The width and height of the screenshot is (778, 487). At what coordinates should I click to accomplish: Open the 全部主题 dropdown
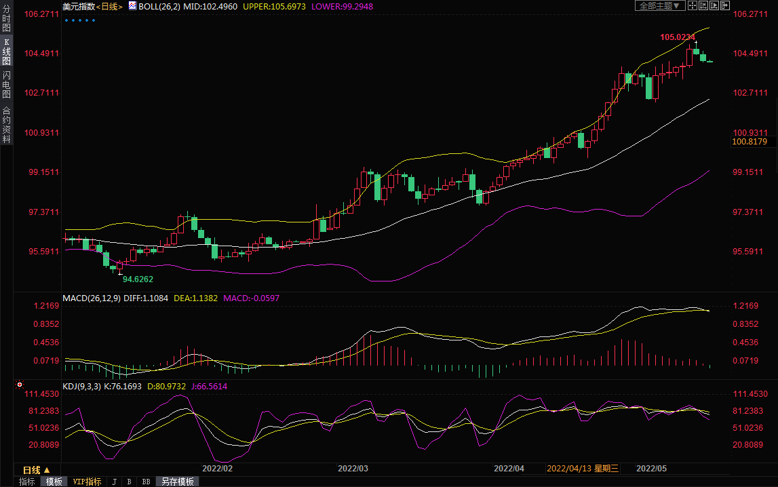point(659,5)
